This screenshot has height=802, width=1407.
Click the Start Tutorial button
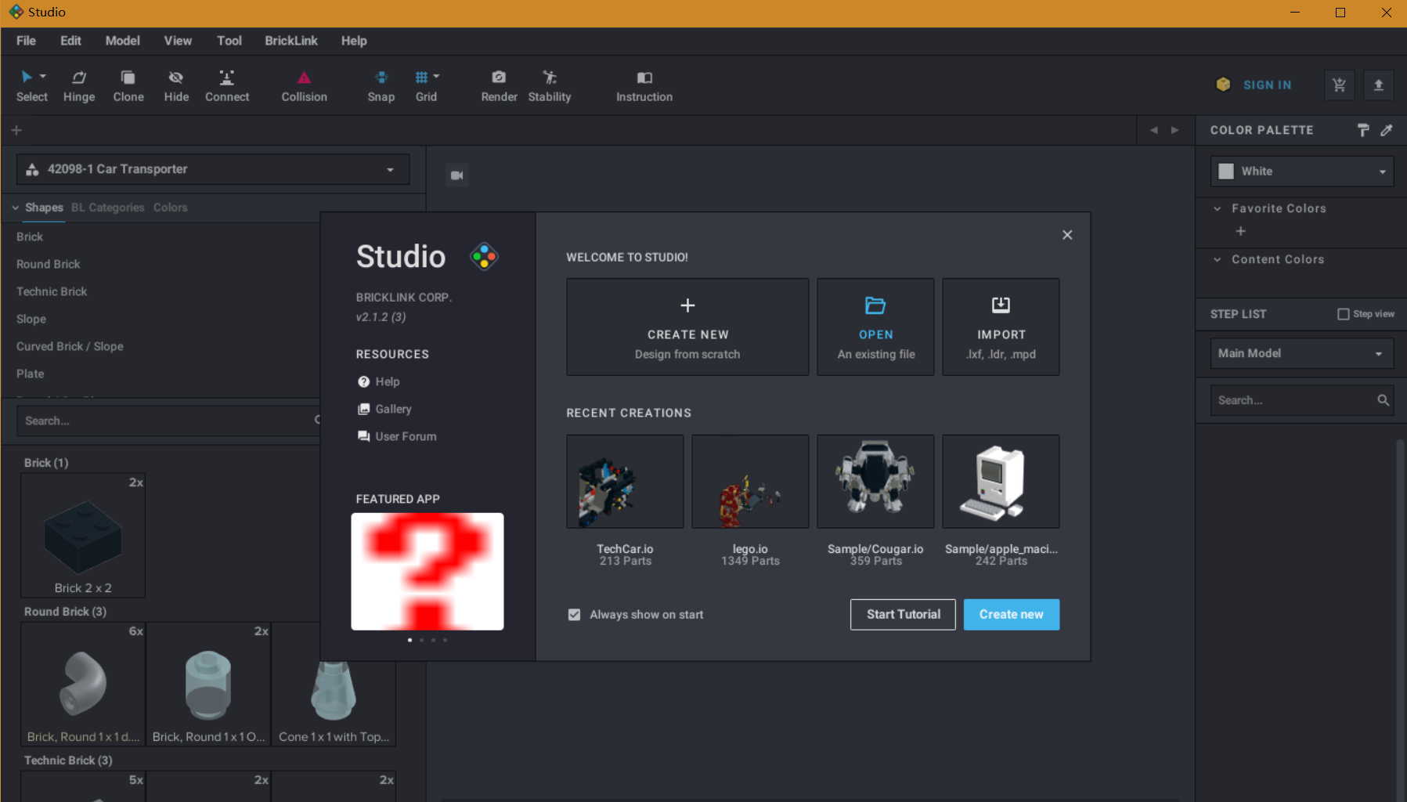(903, 615)
